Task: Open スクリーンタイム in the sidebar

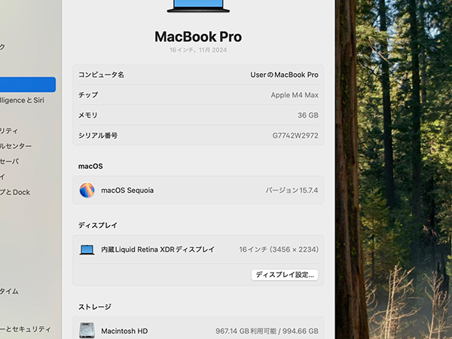Action: pyautogui.click(x=11, y=291)
